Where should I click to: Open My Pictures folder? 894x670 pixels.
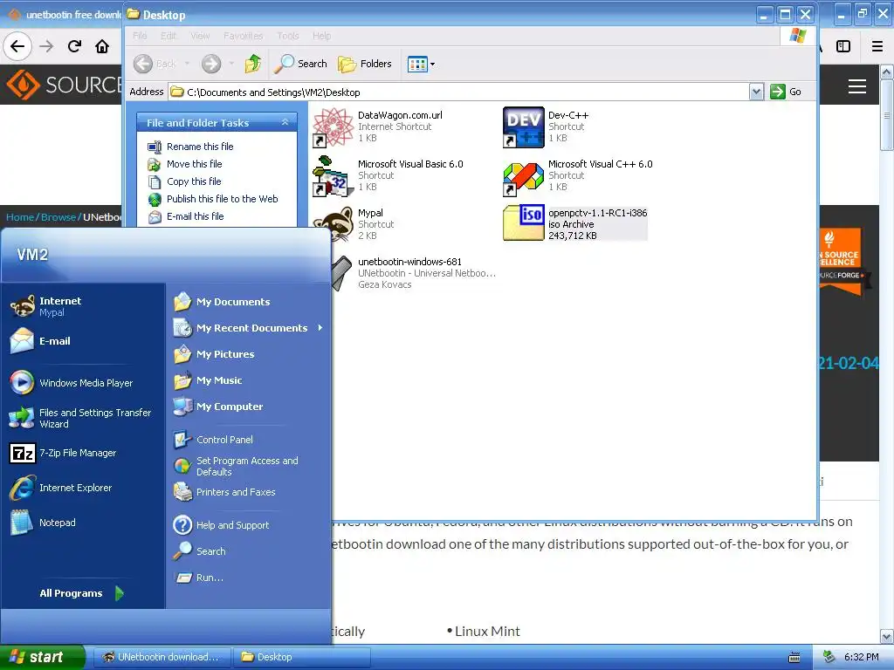click(214, 354)
